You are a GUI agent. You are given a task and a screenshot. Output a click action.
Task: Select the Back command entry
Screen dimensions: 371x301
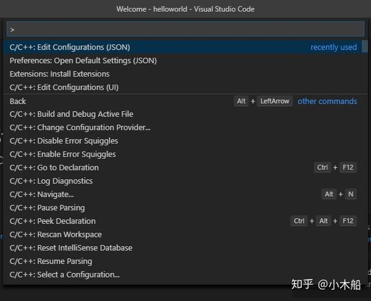pos(182,101)
